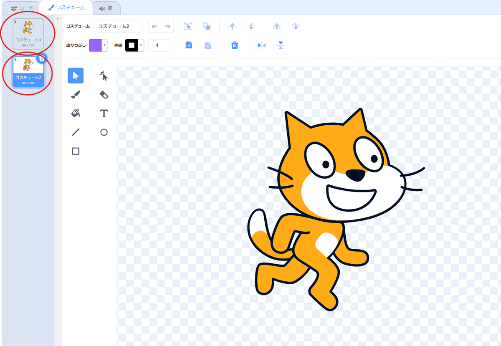The image size is (501, 346).
Task: Click the Group icon
Action: (x=188, y=26)
